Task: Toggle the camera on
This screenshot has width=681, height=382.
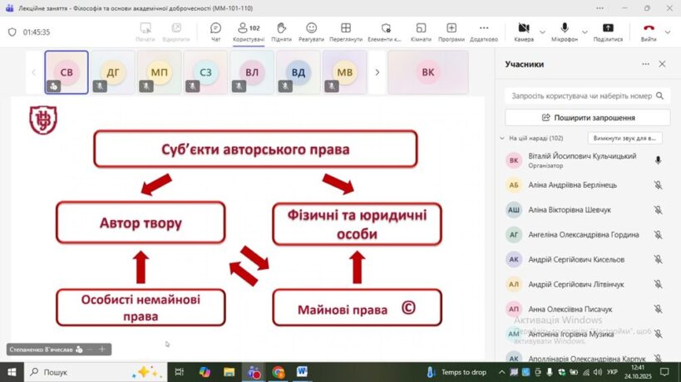Action: pyautogui.click(x=524, y=32)
